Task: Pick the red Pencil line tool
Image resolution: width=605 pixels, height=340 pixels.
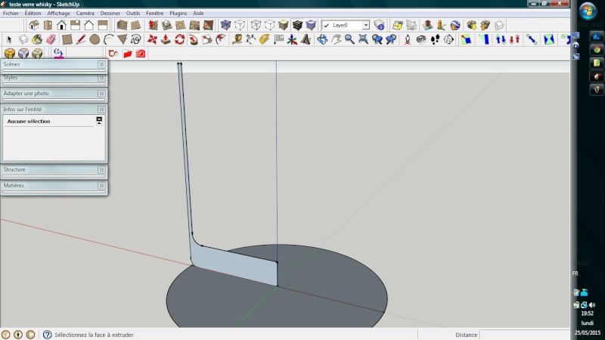Action: point(81,39)
